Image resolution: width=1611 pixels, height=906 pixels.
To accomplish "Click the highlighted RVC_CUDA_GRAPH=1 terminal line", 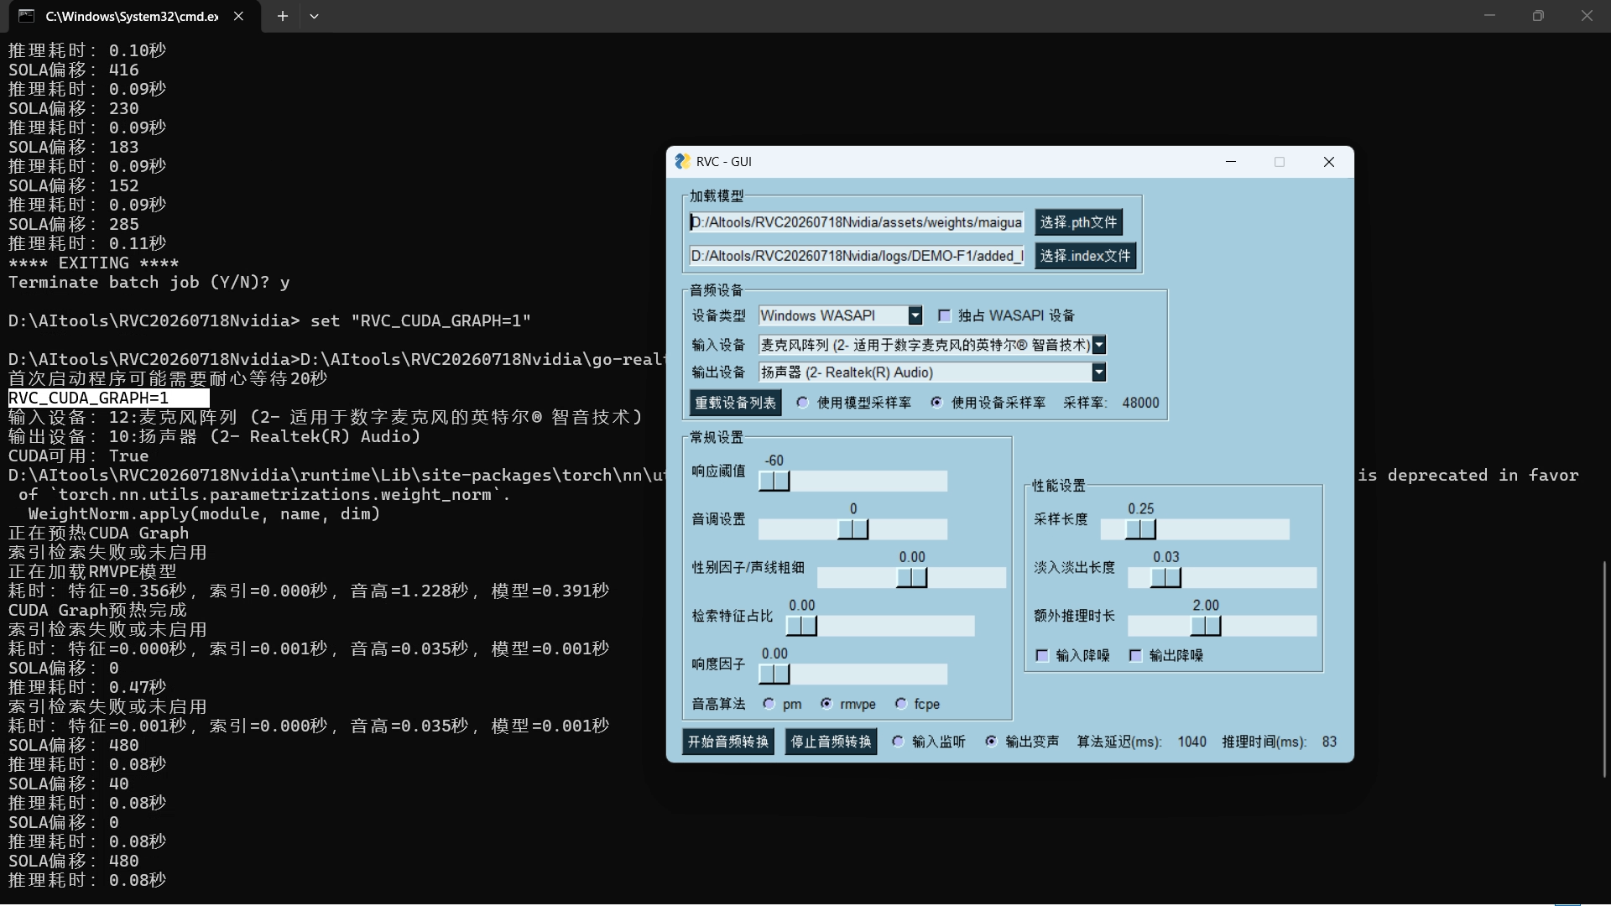I will 108,398.
